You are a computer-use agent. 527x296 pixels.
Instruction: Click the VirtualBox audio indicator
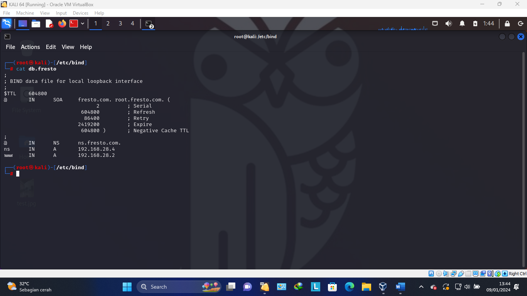446,274
